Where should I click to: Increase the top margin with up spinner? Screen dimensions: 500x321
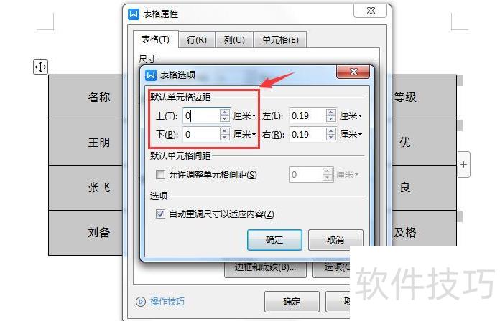(x=224, y=112)
